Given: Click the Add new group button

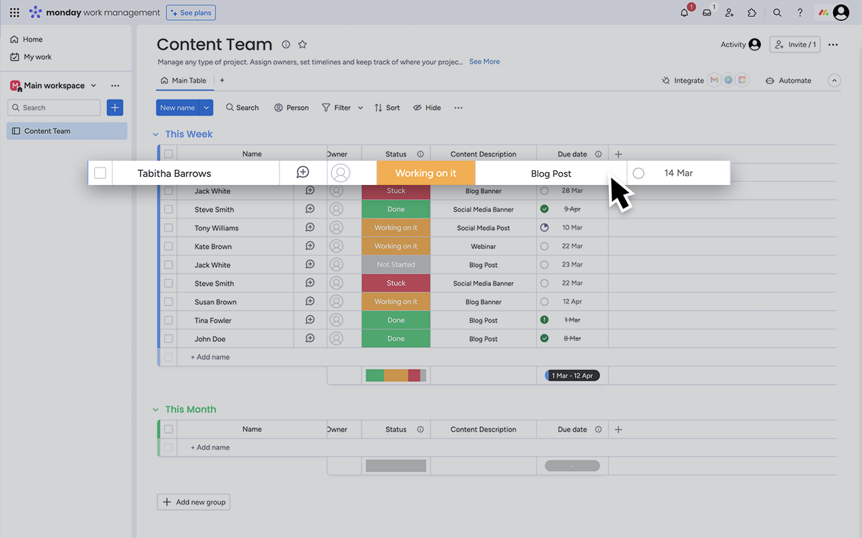Looking at the screenshot, I should pos(193,502).
